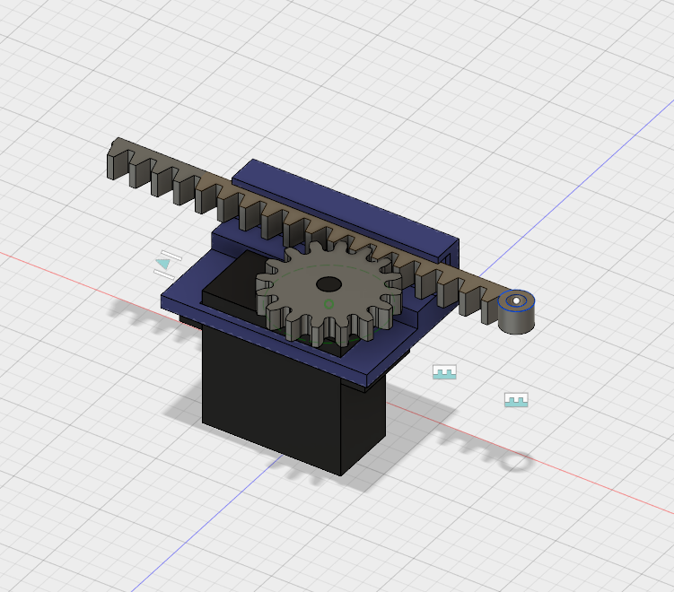
Task: Select the slider joint glyph left of bracket
Action: click(168, 265)
